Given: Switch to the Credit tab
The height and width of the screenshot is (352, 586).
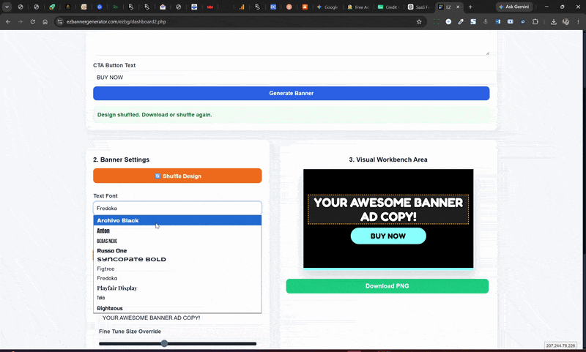Looking at the screenshot, I should (x=389, y=7).
